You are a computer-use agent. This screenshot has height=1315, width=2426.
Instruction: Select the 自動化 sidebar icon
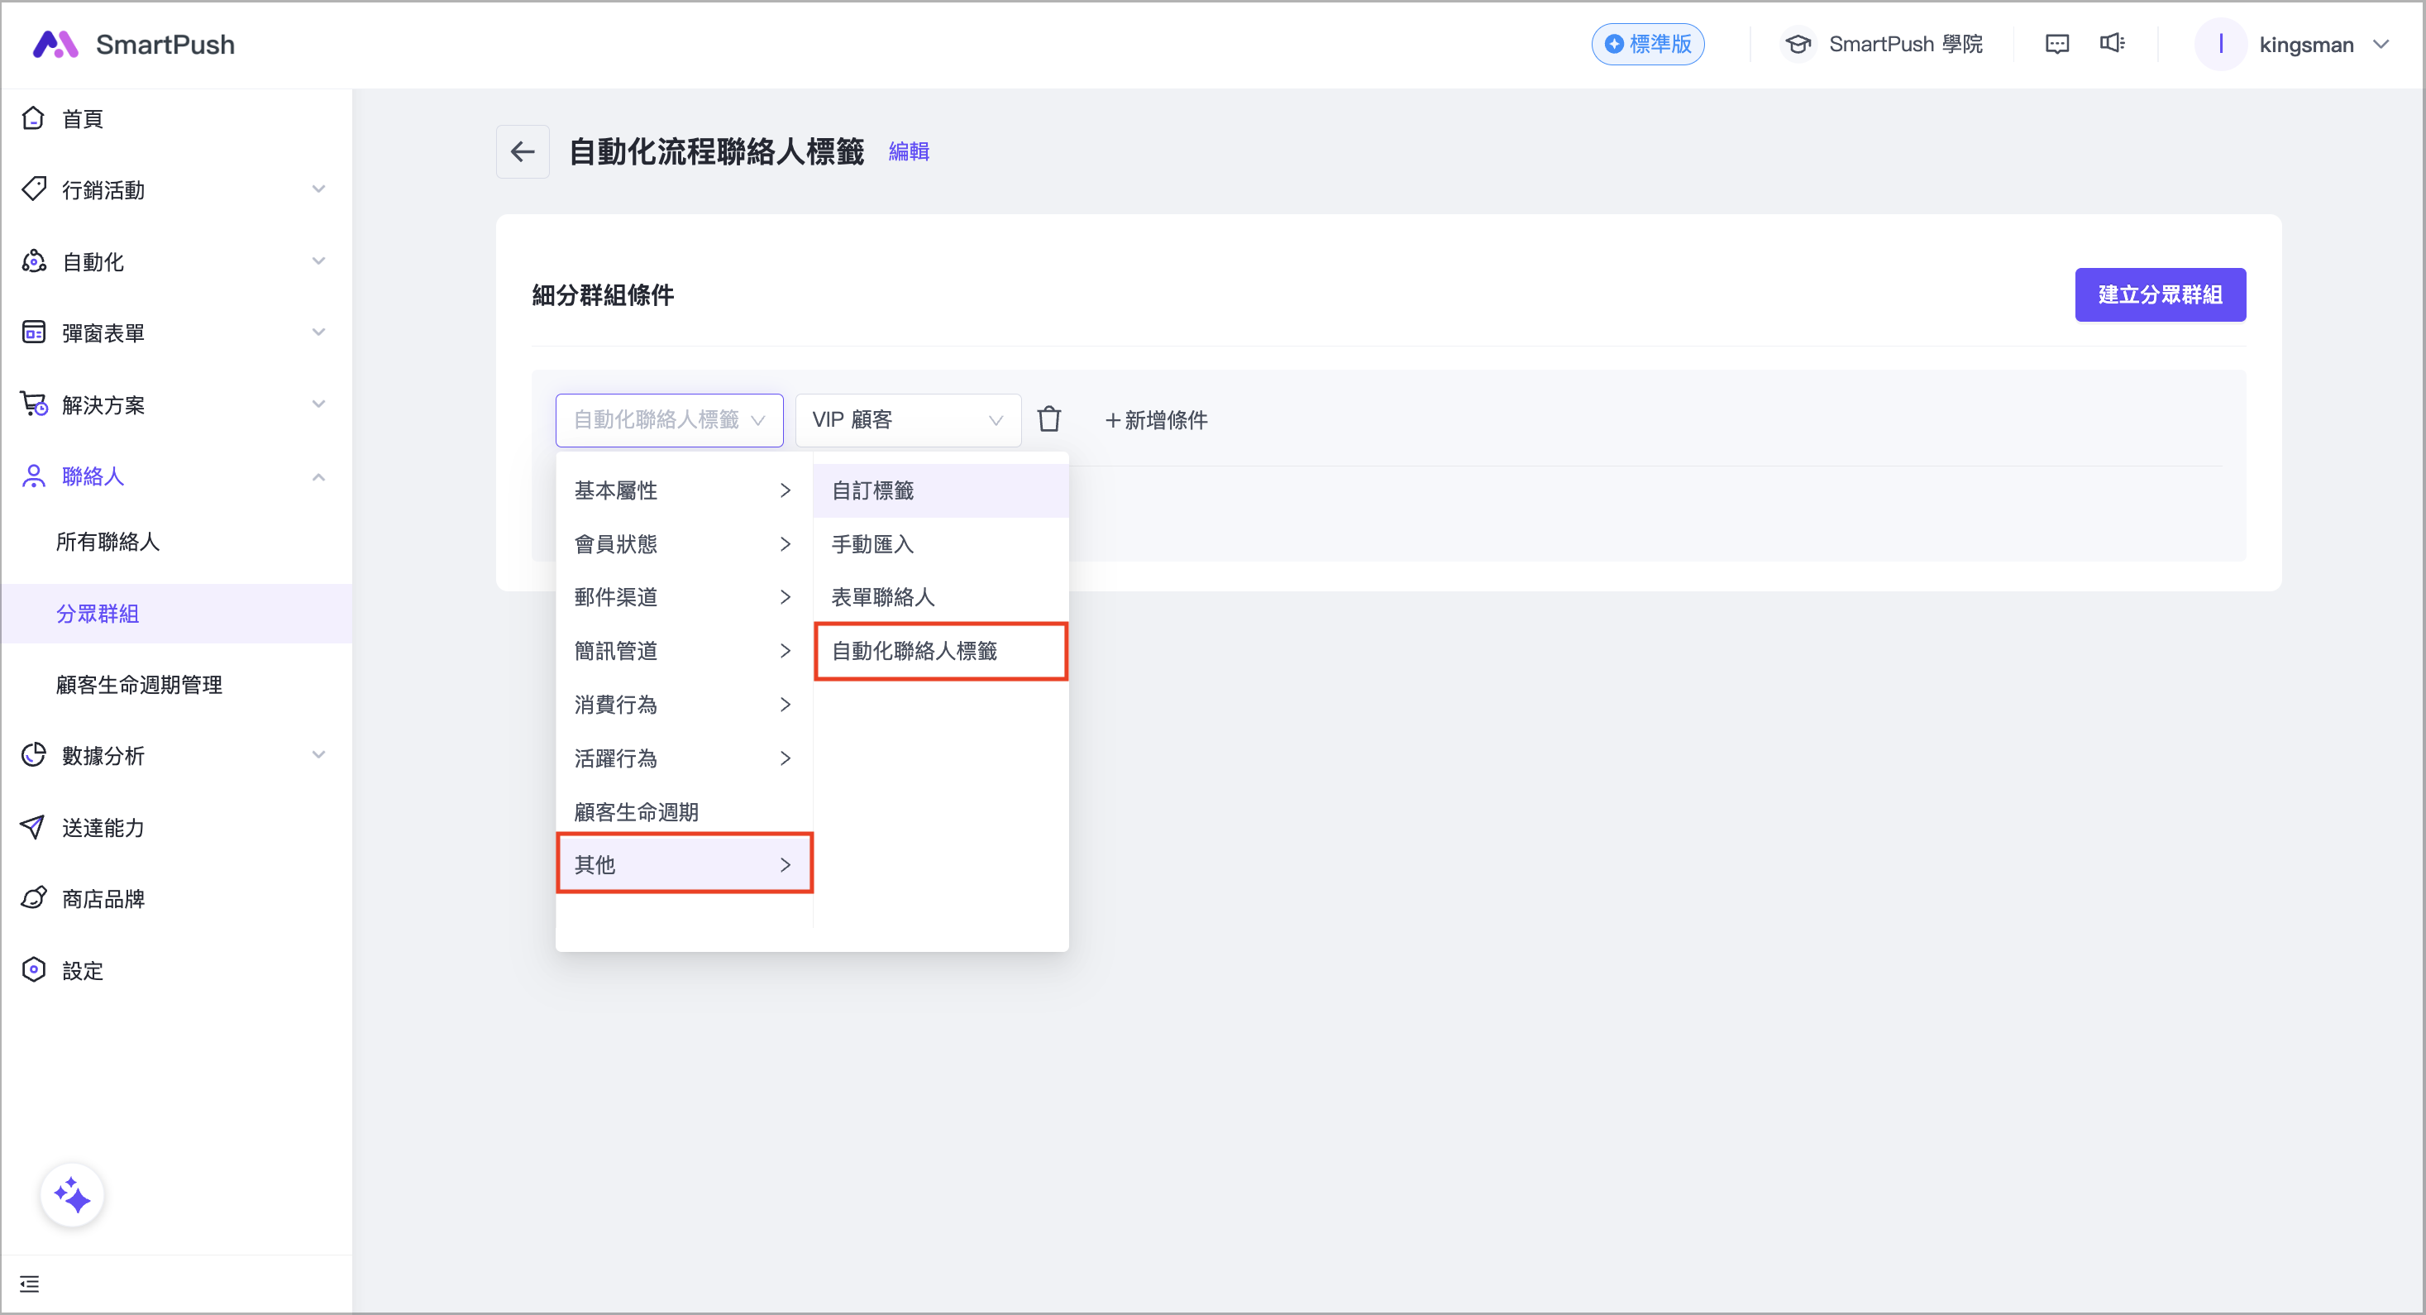[34, 261]
